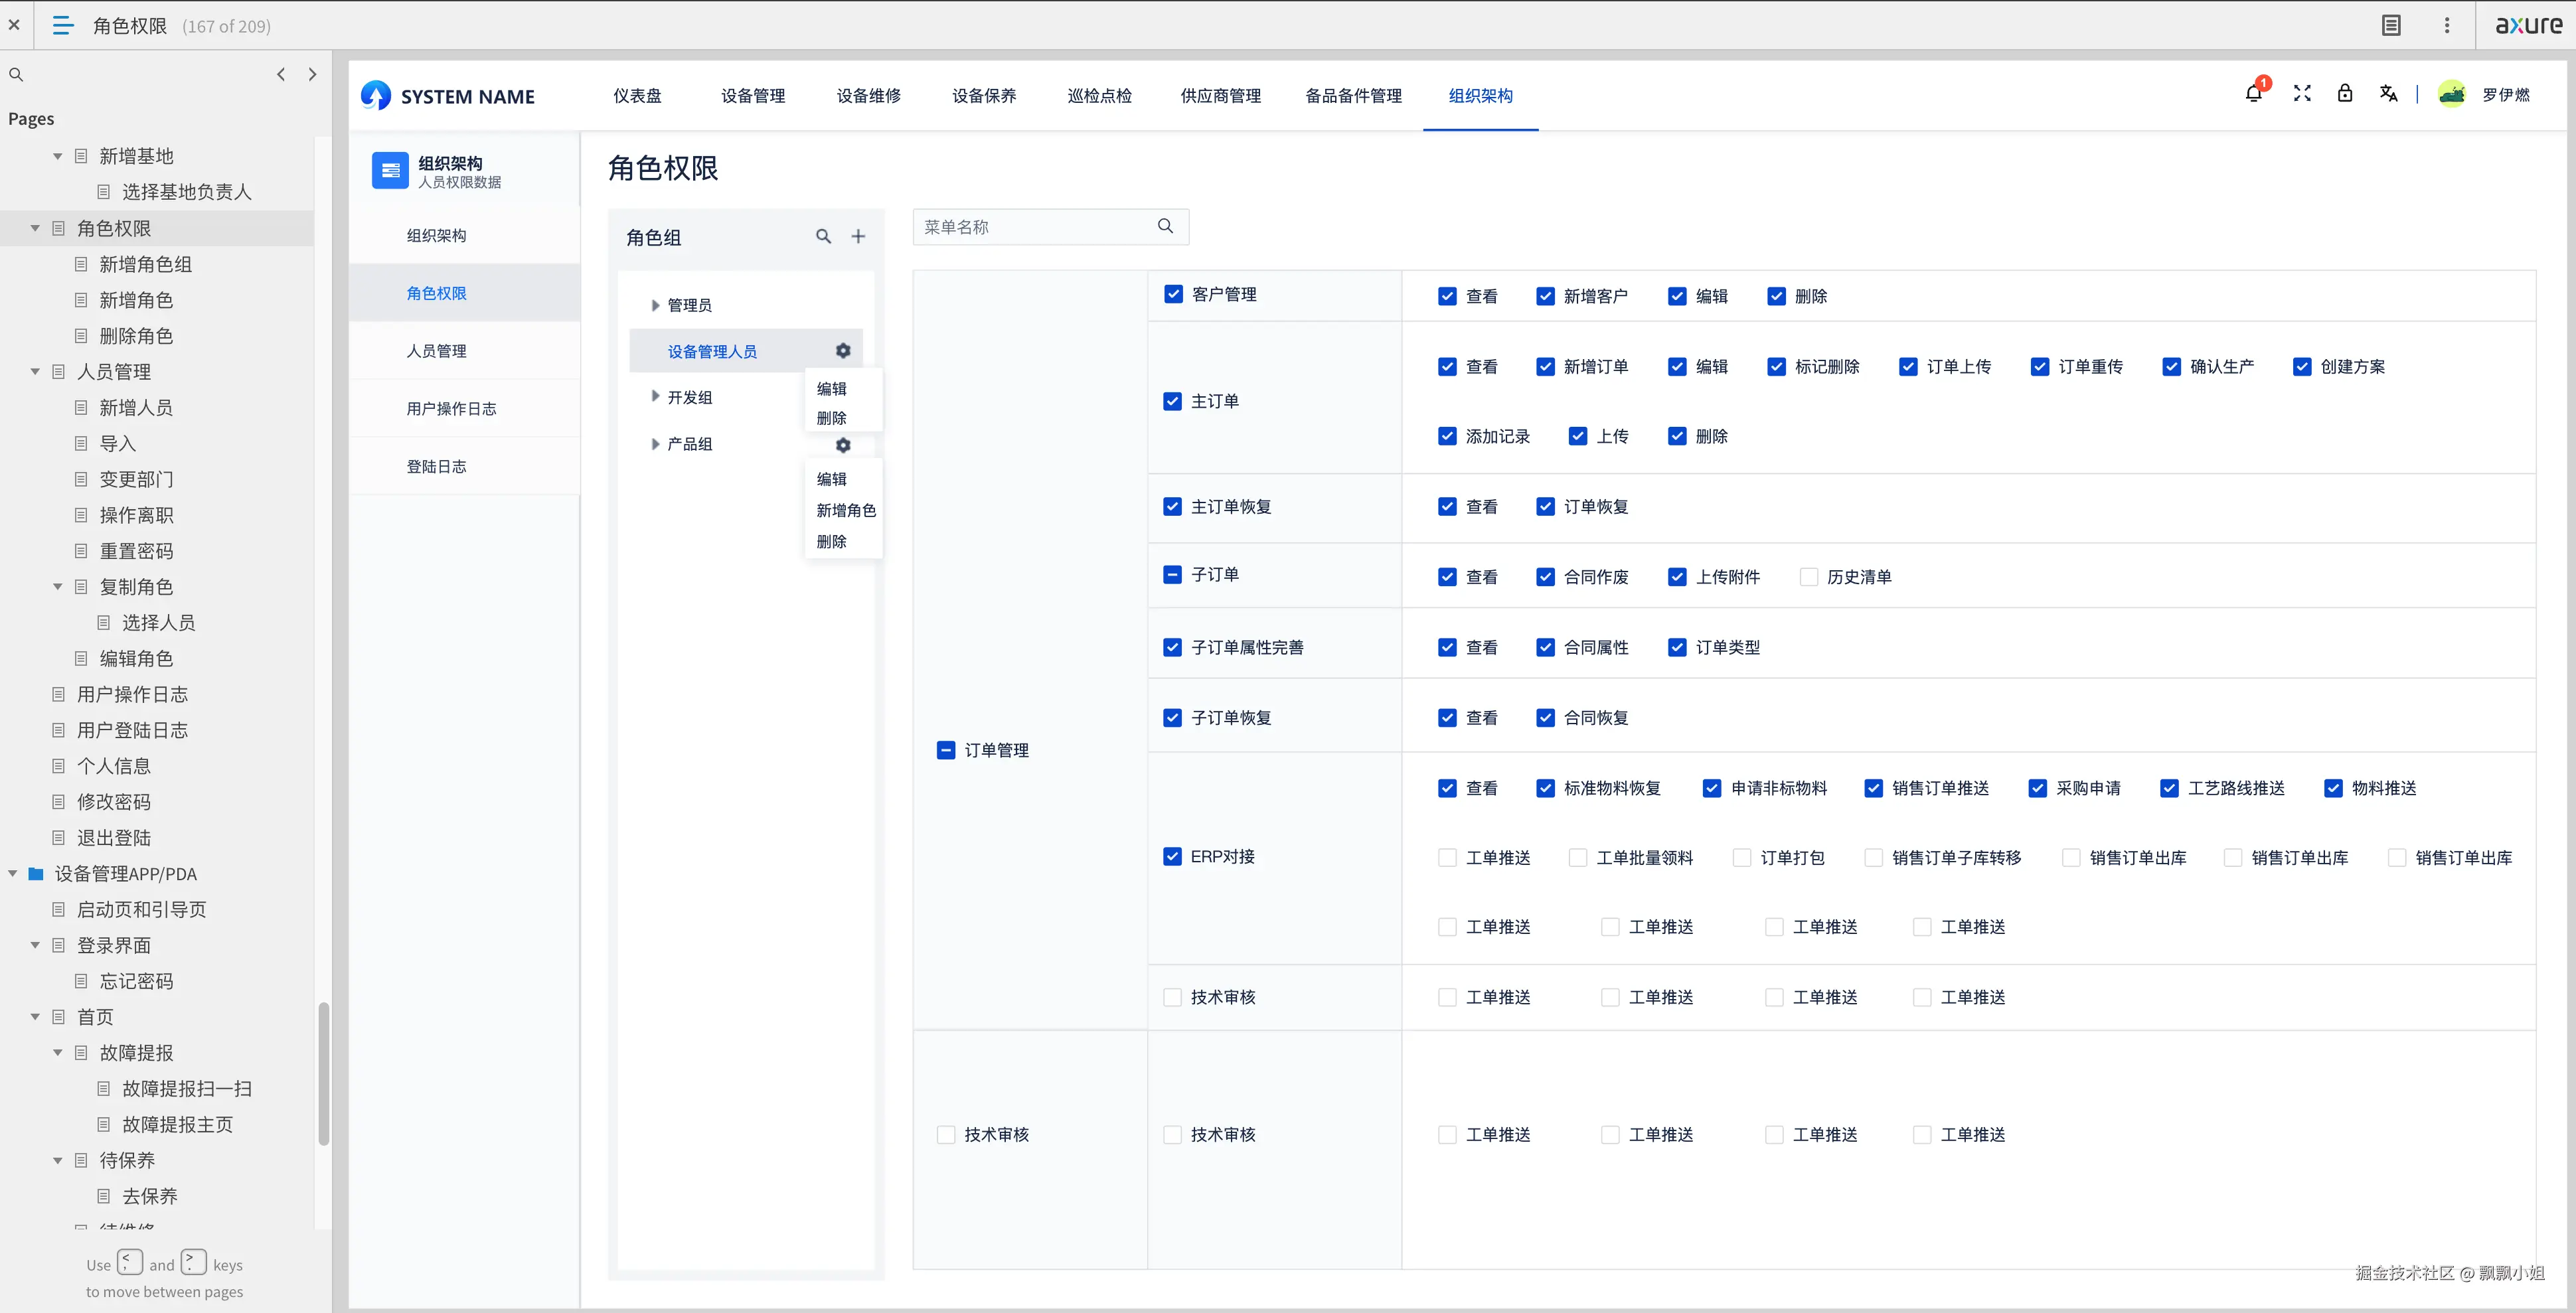The height and width of the screenshot is (1313, 2576).
Task: Click the notification bell icon
Action: [x=2253, y=94]
